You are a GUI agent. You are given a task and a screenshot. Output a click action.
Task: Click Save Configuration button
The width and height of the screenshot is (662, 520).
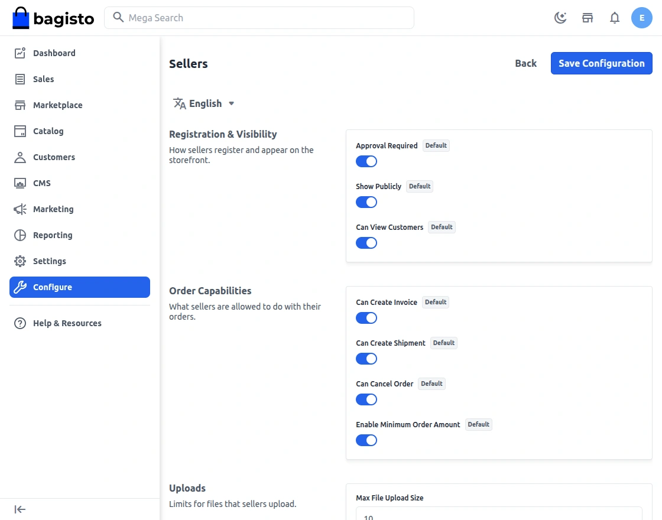click(x=601, y=63)
